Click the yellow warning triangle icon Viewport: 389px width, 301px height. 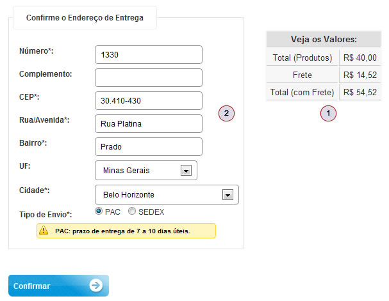44,231
